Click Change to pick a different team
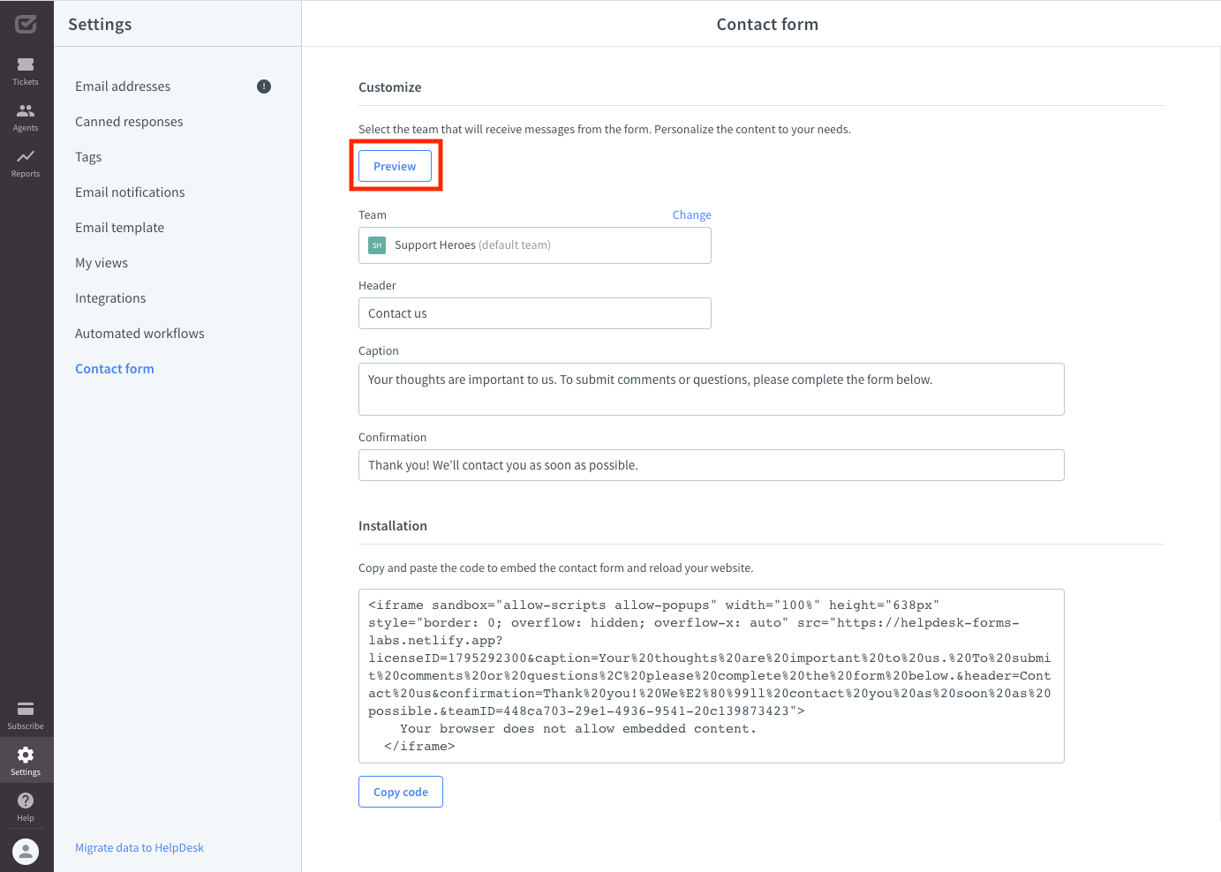 (x=691, y=214)
